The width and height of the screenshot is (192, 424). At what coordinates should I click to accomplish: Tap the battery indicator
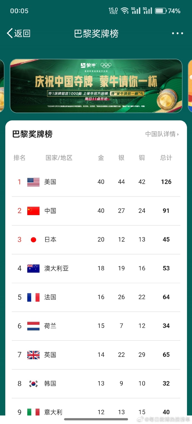pos(161,10)
